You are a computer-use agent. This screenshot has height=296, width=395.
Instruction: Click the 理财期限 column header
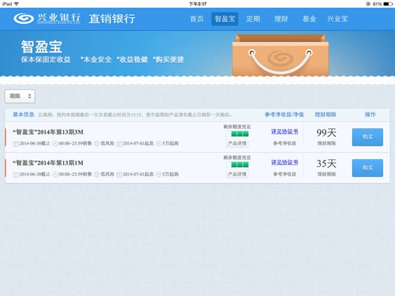tap(325, 114)
